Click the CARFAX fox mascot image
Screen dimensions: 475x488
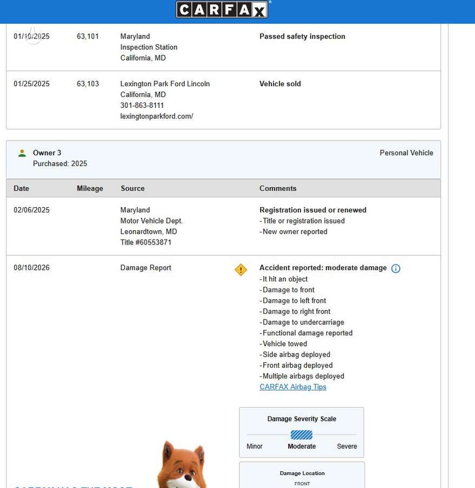(x=182, y=464)
